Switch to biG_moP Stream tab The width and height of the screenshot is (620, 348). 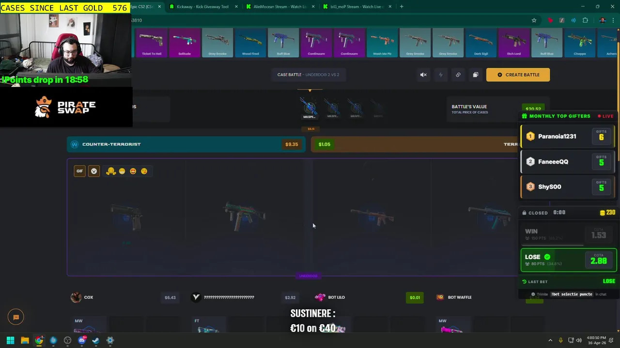357,7
